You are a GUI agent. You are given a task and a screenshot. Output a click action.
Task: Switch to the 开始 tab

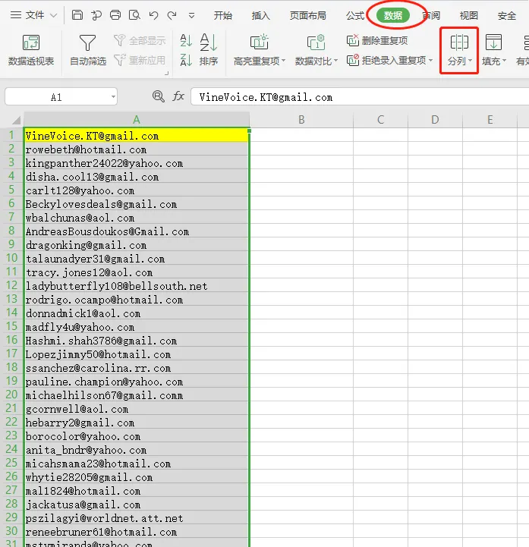(223, 15)
